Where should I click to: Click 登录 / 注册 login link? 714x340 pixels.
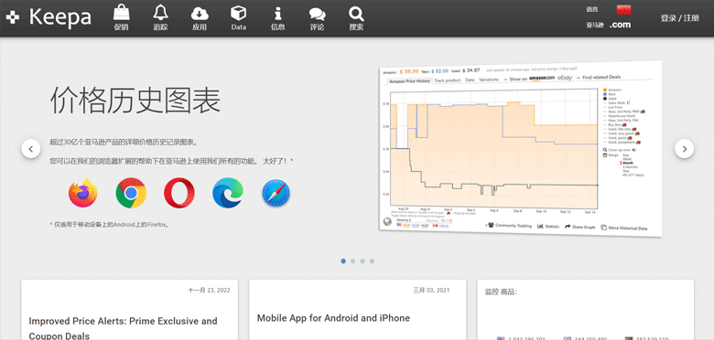tap(679, 18)
